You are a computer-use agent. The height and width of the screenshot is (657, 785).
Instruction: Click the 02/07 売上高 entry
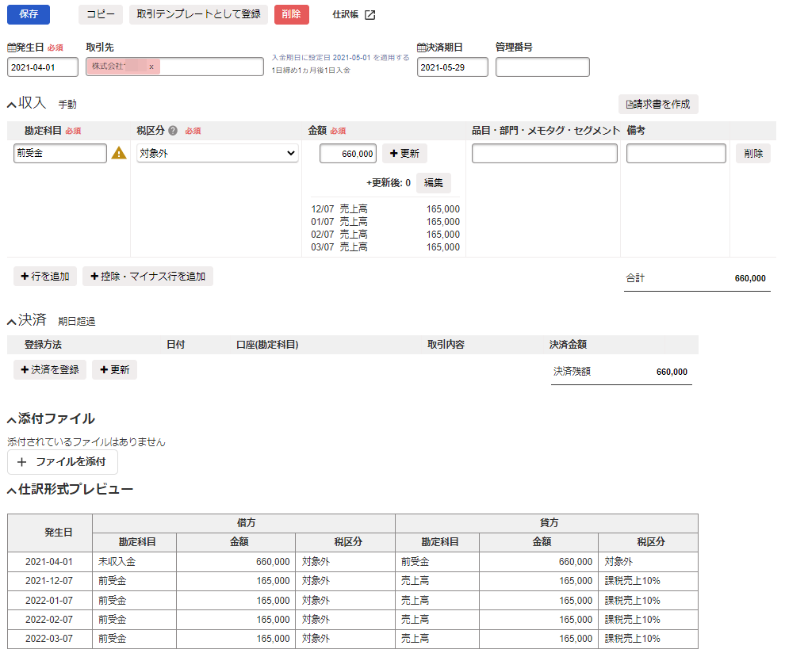click(x=385, y=234)
